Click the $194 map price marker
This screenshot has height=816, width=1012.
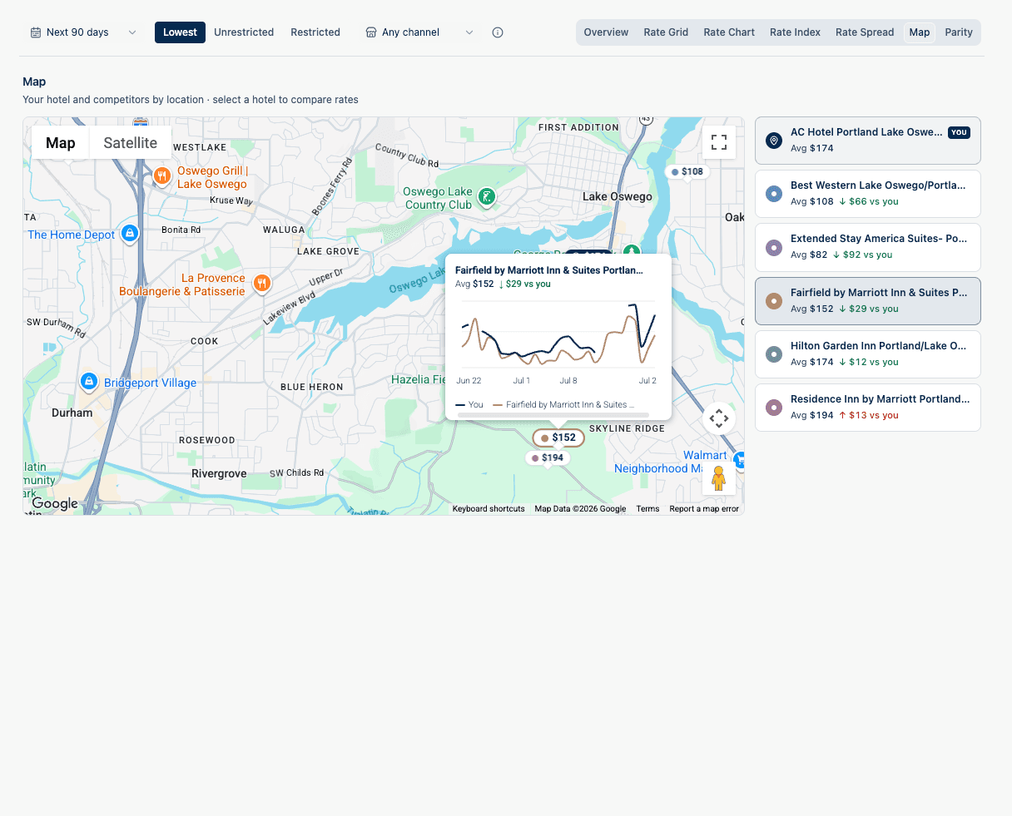click(548, 458)
